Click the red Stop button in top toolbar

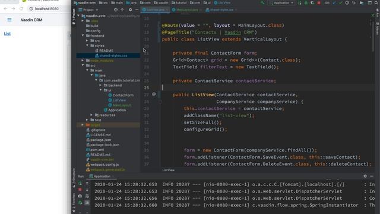pyautogui.click(x=319, y=3)
